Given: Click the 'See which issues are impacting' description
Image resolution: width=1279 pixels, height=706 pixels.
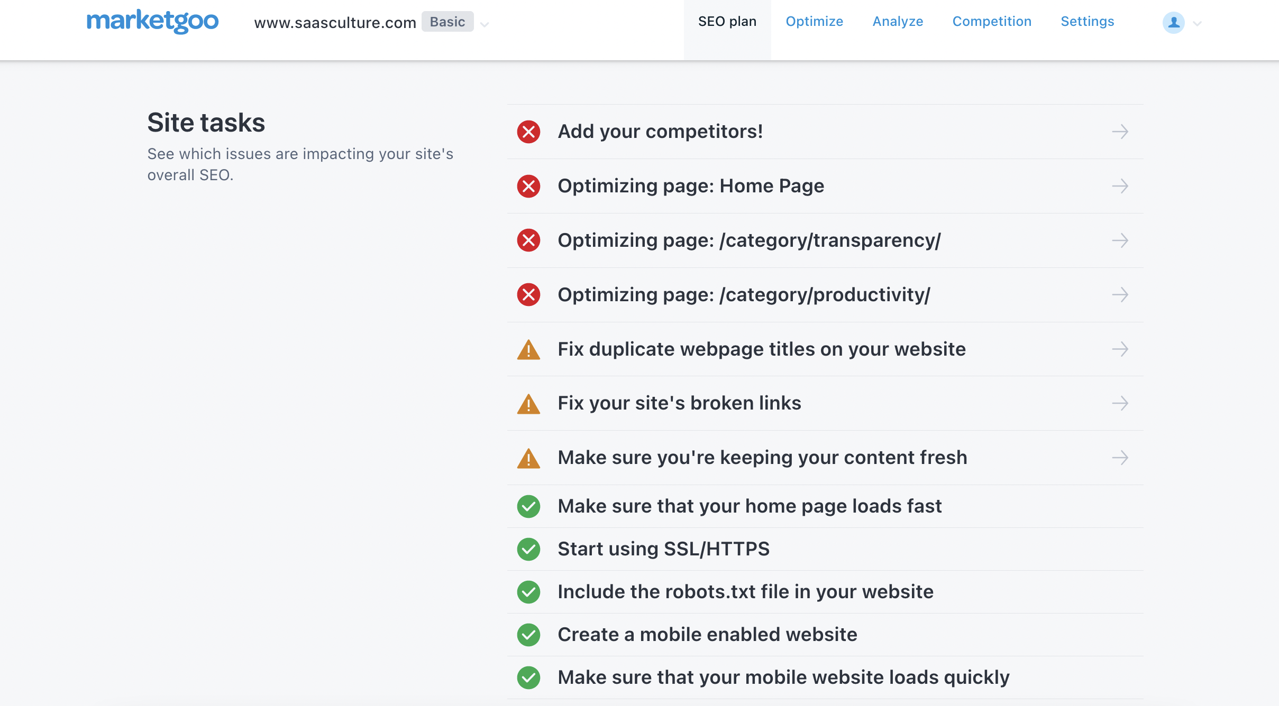Looking at the screenshot, I should (x=300, y=164).
